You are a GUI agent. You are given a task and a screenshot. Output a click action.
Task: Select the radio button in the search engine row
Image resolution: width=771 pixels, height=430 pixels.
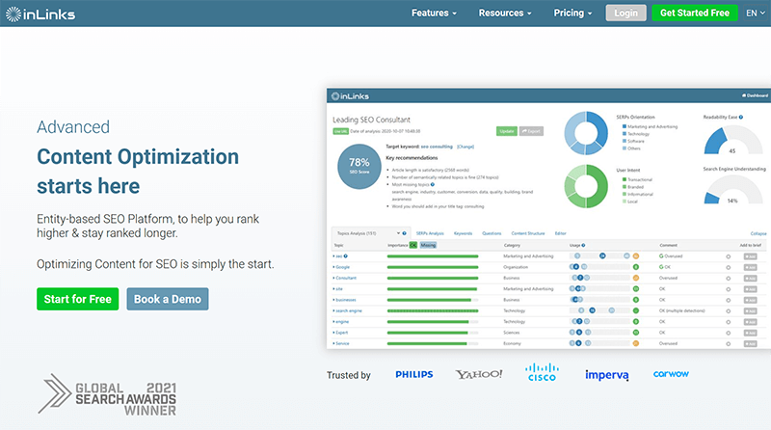tap(729, 311)
